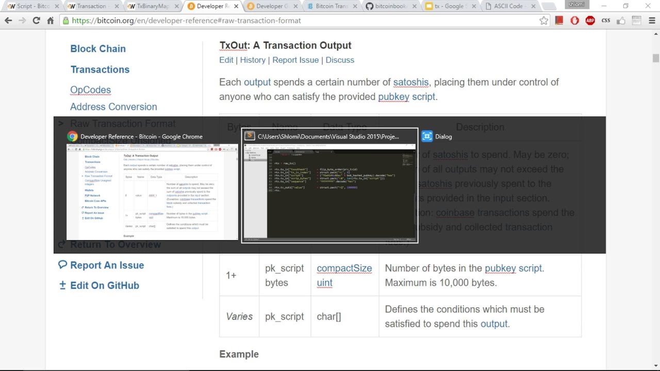Click the 'pubkey script' link in the first paragraph
This screenshot has height=371, width=660.
[x=407, y=96]
